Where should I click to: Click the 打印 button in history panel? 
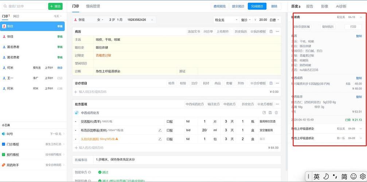click(353, 27)
